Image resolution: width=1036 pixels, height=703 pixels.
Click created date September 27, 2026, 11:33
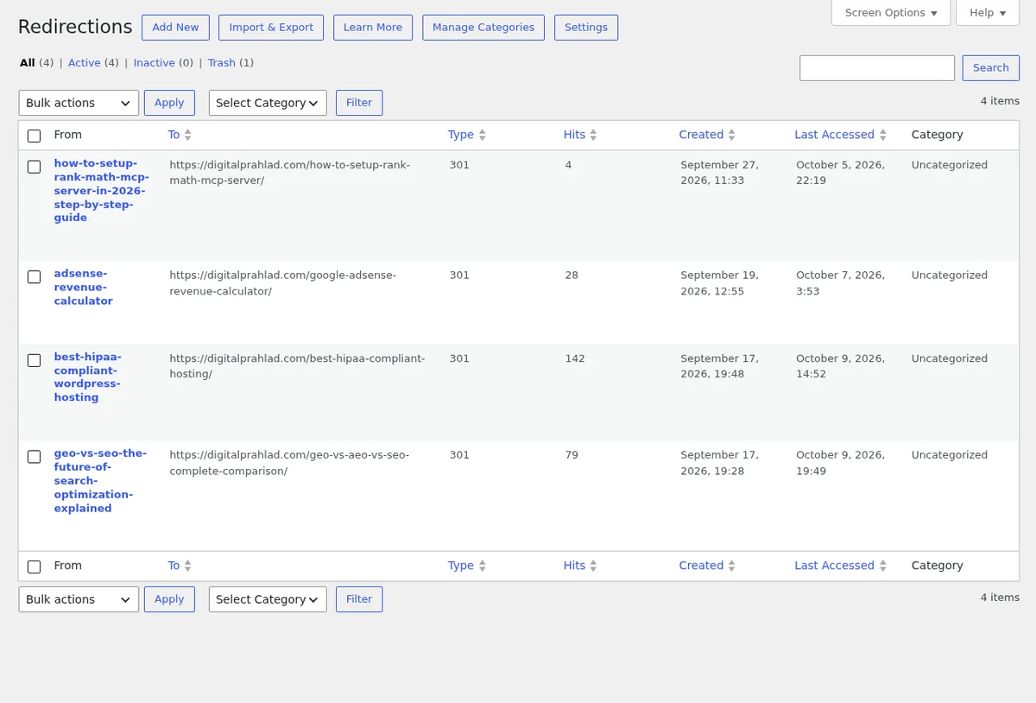pos(719,173)
